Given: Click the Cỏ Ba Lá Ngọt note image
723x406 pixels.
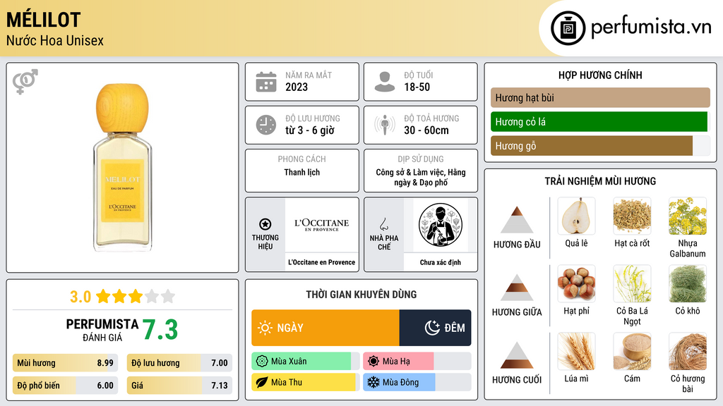Looking at the screenshot, I should click(632, 283).
